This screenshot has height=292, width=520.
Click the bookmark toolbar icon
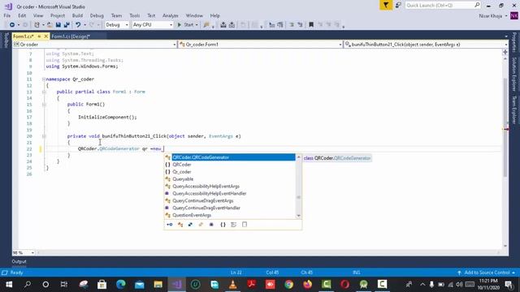[x=311, y=25]
